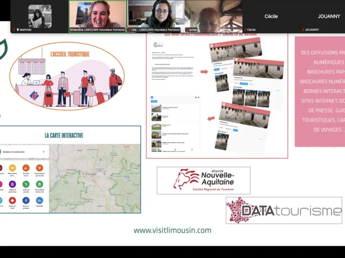Click the red right arrow in mini sites panel
Screen dimensions: 345x258
point(204,71)
